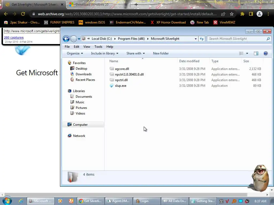The width and height of the screenshot is (274, 205).
Task: Sort files by Date modified column
Action: pyautogui.click(x=189, y=61)
